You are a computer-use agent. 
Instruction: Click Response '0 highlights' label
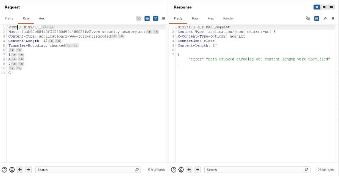tap(326, 170)
